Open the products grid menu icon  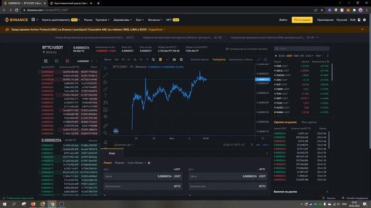point(33,20)
